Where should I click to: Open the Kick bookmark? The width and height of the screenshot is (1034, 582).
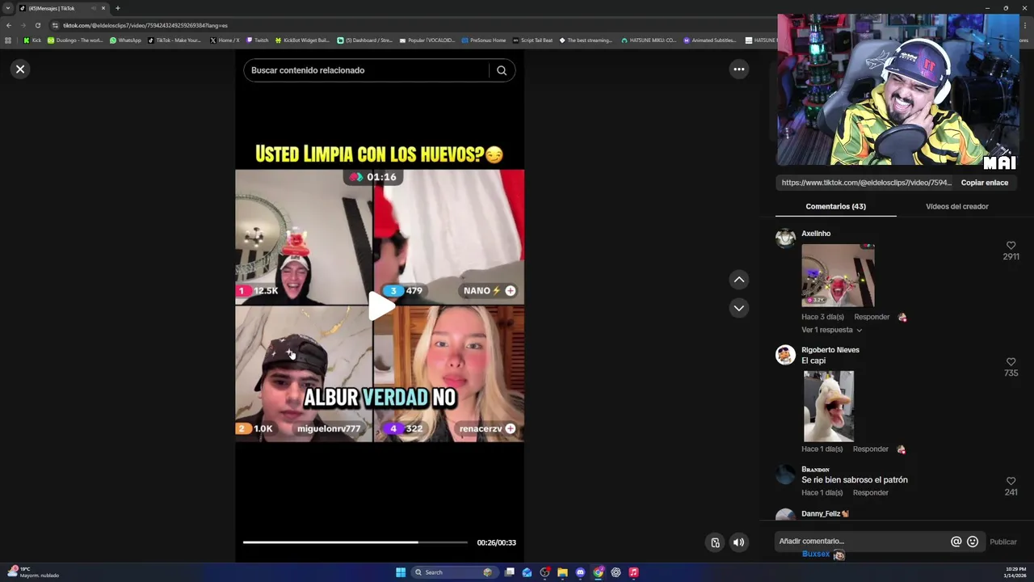click(32, 40)
